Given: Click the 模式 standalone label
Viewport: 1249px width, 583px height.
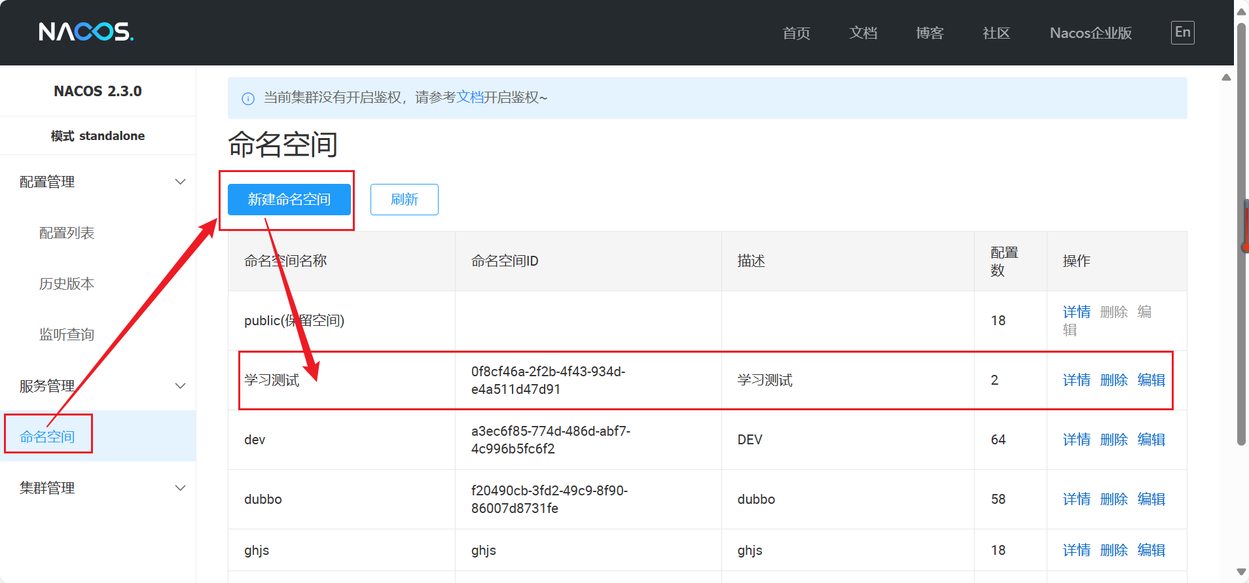Looking at the screenshot, I should [x=98, y=136].
